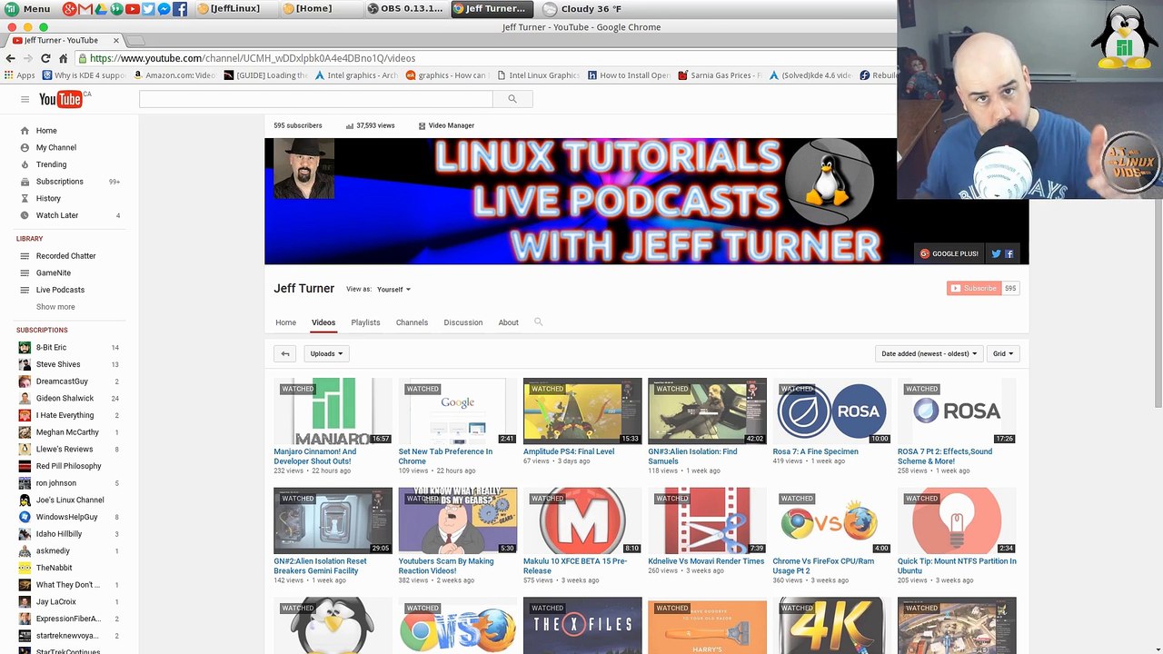Expand the View as Yourself dropdown
The width and height of the screenshot is (1163, 654).
(394, 290)
